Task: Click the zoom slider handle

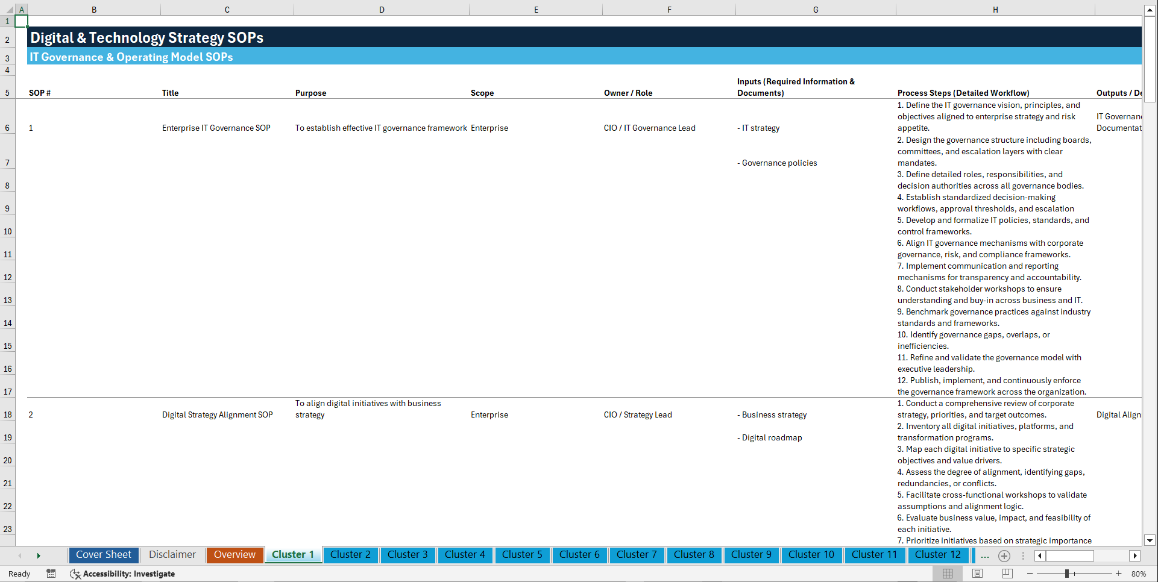Action: click(x=1067, y=574)
